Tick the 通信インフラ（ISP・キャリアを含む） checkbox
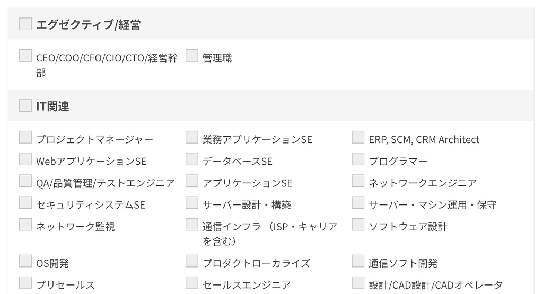The image size is (543, 294). click(192, 225)
